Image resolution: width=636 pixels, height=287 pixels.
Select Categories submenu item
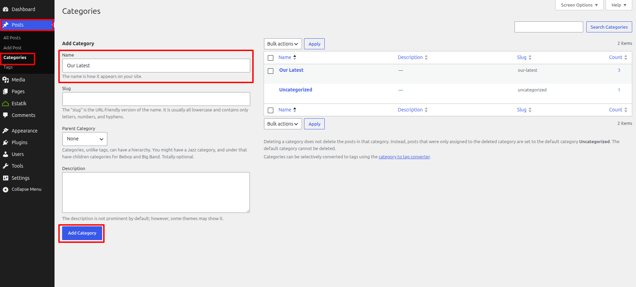(x=15, y=58)
